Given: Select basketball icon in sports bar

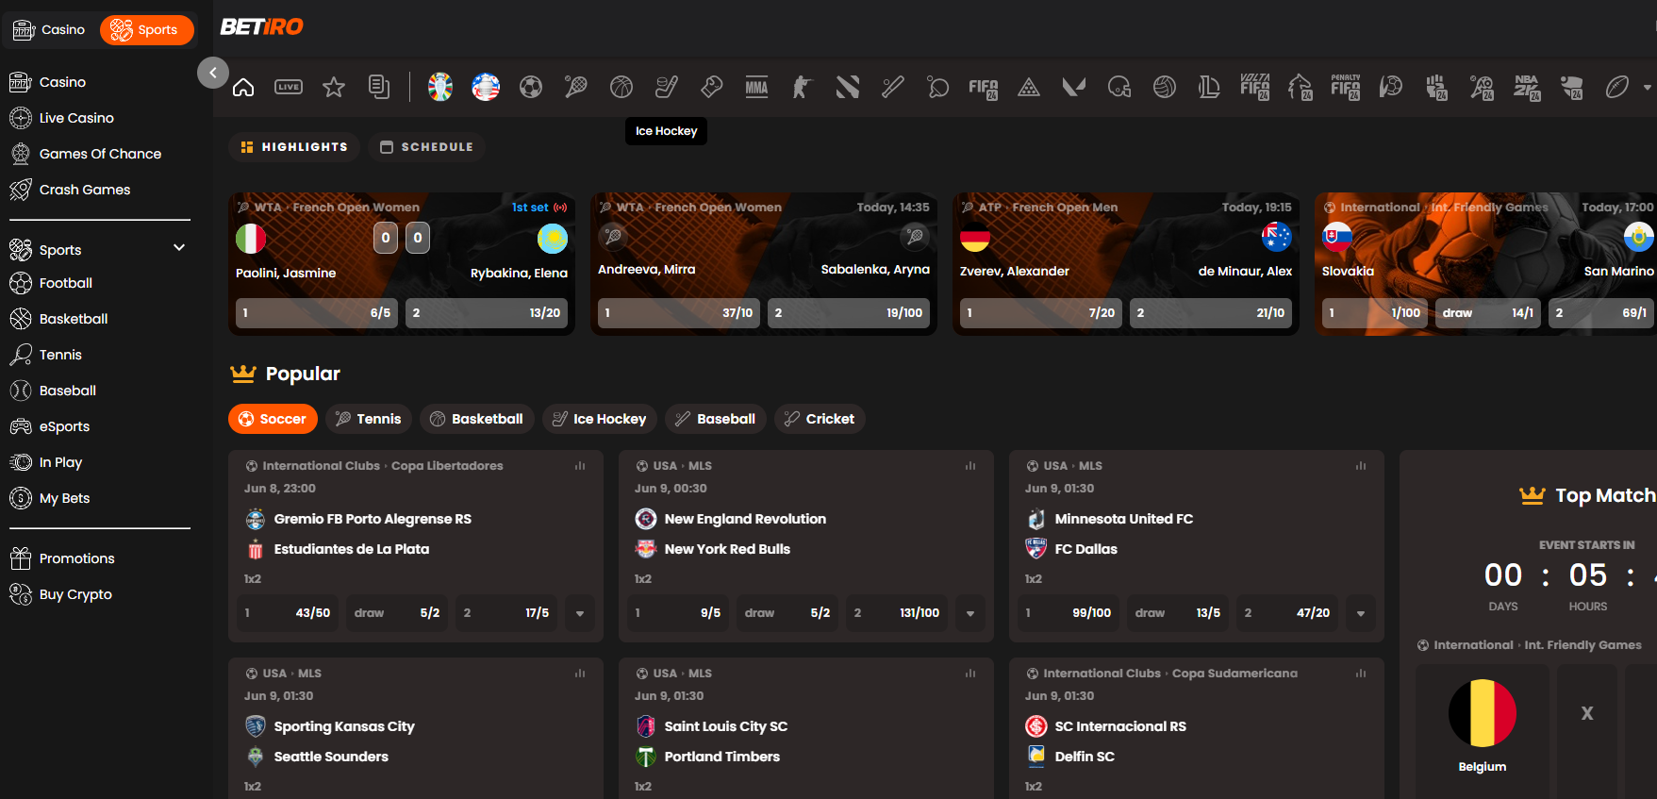Looking at the screenshot, I should click(x=621, y=88).
